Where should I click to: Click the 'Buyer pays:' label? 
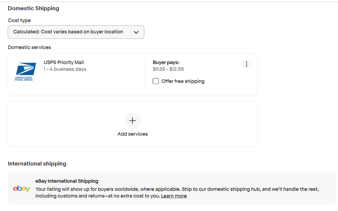click(166, 62)
